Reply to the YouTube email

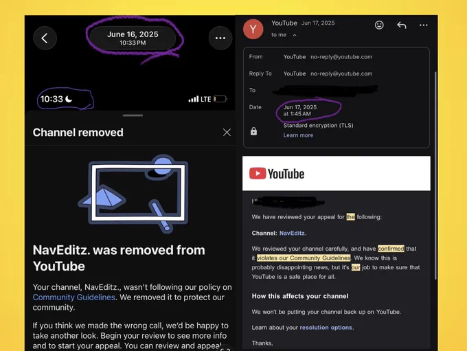coord(402,25)
